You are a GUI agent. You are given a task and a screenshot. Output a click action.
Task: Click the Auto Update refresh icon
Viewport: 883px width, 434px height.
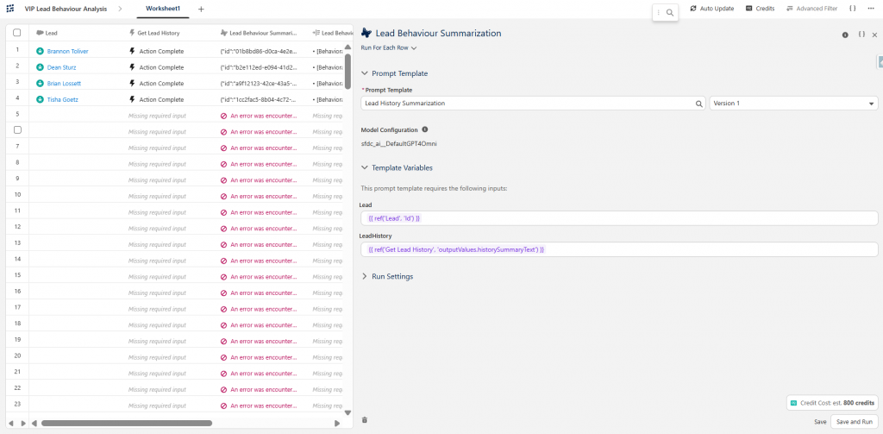[693, 9]
